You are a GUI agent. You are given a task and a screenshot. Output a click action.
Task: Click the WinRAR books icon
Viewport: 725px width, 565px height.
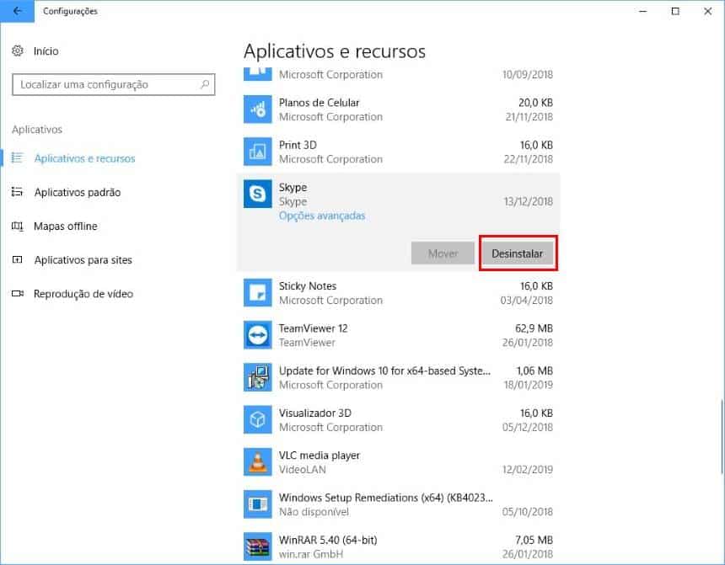coord(257,546)
